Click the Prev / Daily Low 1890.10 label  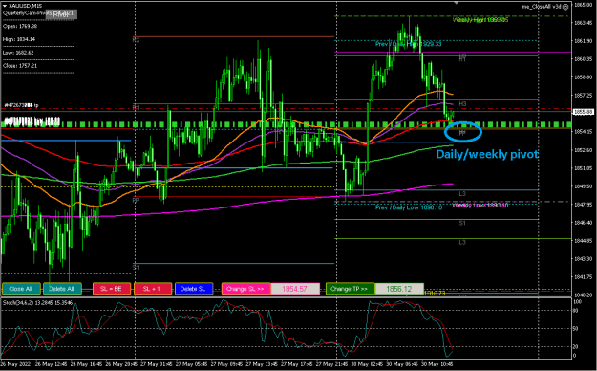pos(409,207)
